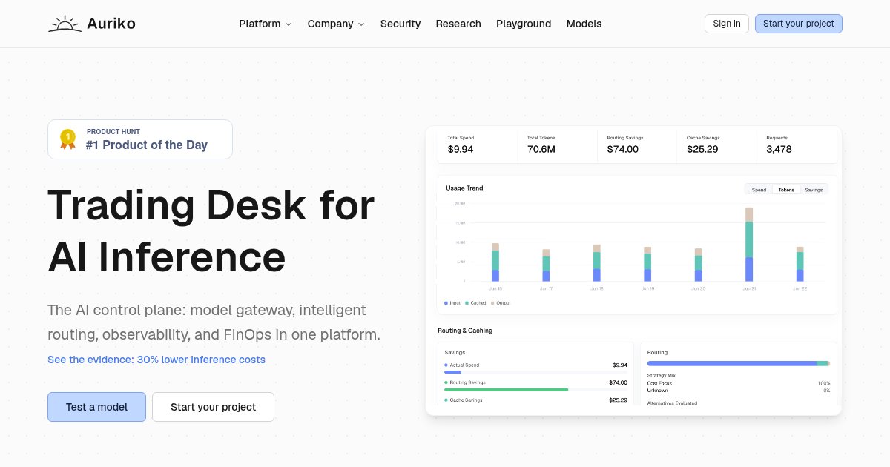Go to the Research page
890x467 pixels.
(x=458, y=24)
